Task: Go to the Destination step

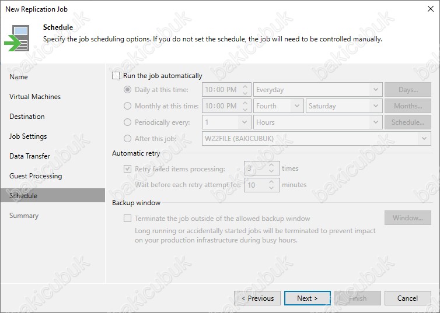Action: pos(27,117)
